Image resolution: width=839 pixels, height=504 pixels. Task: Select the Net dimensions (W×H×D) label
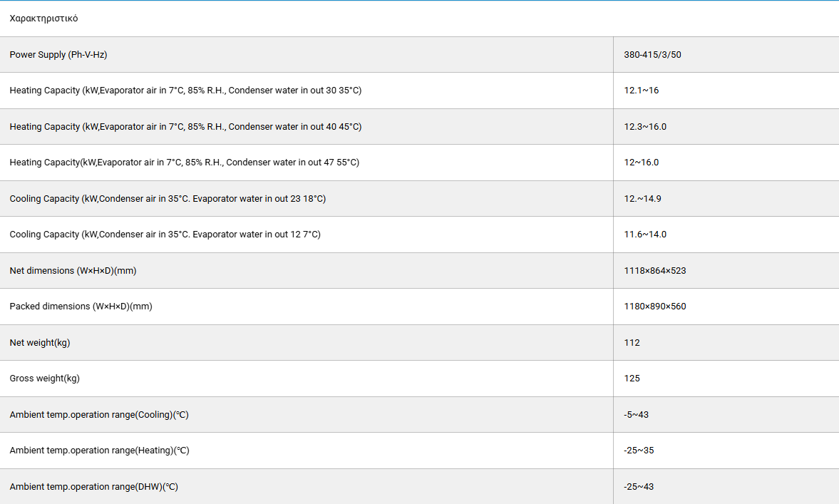tap(73, 271)
